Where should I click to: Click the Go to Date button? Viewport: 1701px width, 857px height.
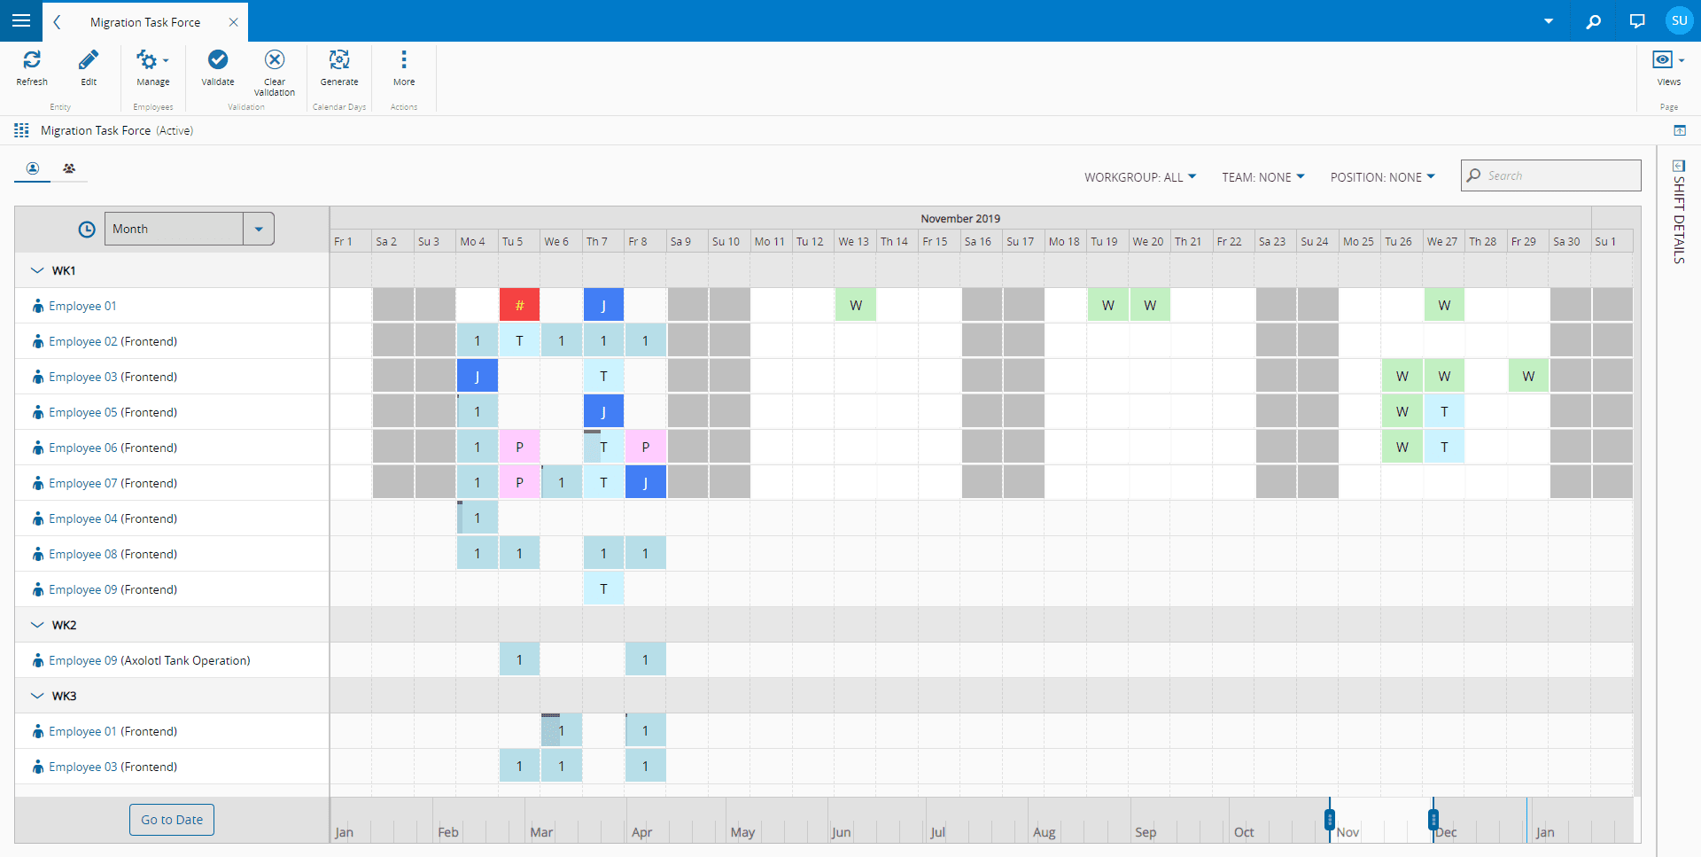tap(172, 820)
